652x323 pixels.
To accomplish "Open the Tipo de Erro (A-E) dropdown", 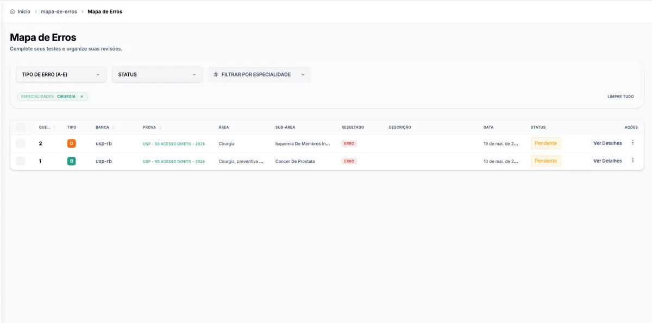I will tap(61, 74).
